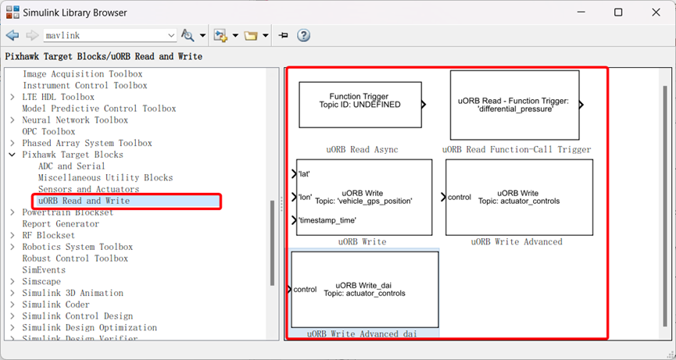Click the 'uORB Read Async' label
Viewport: 676px width, 360px height.
coord(362,150)
